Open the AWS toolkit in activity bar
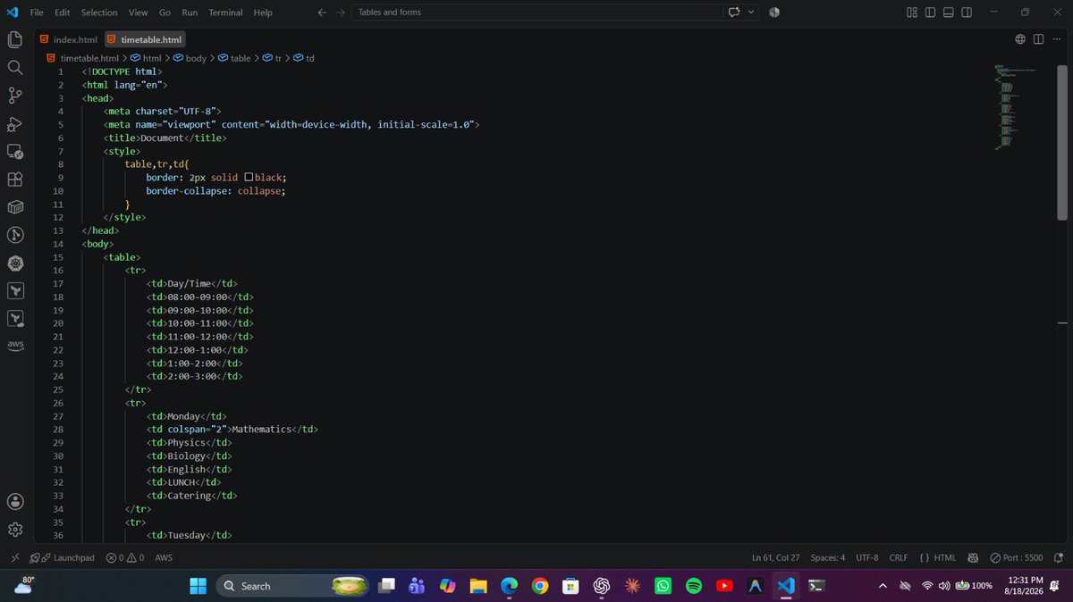 (x=15, y=346)
